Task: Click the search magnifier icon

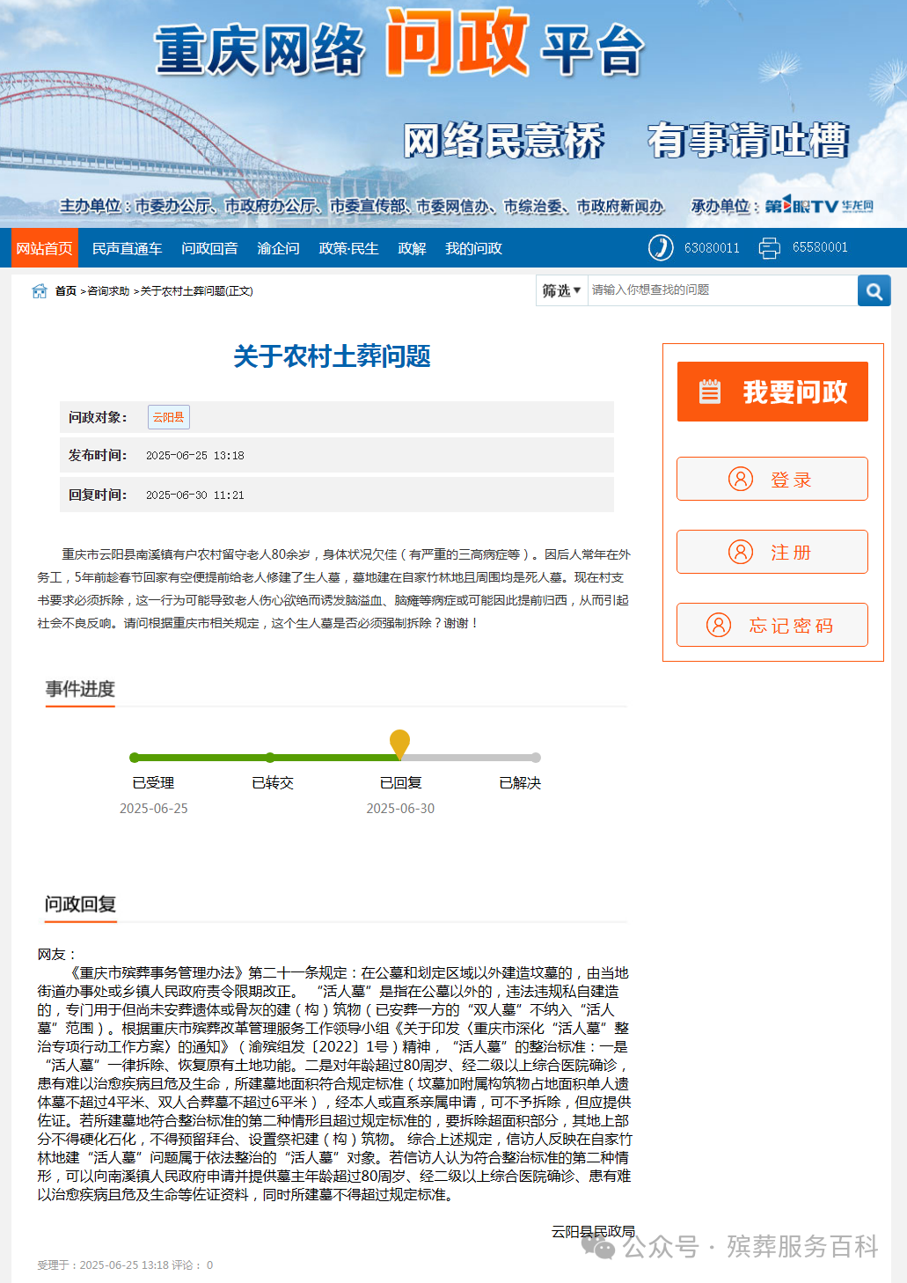Action: pos(873,290)
